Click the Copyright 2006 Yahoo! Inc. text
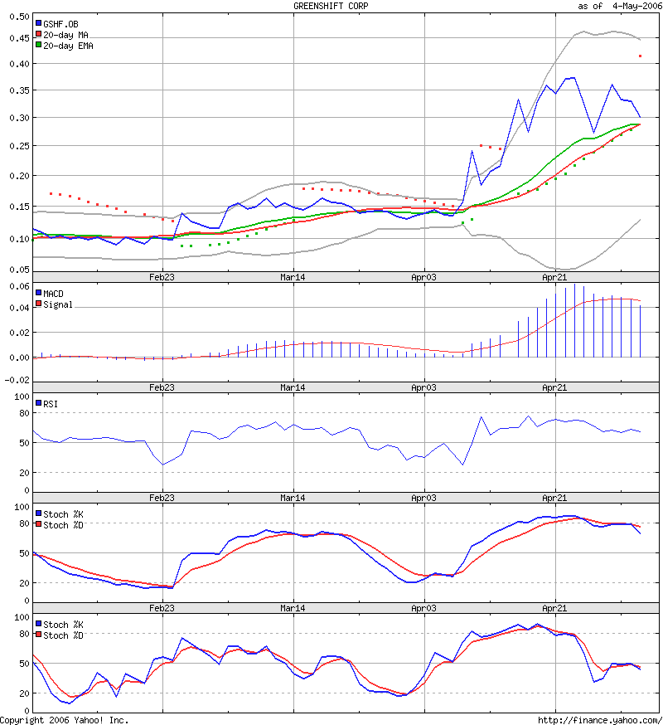 (x=65, y=719)
